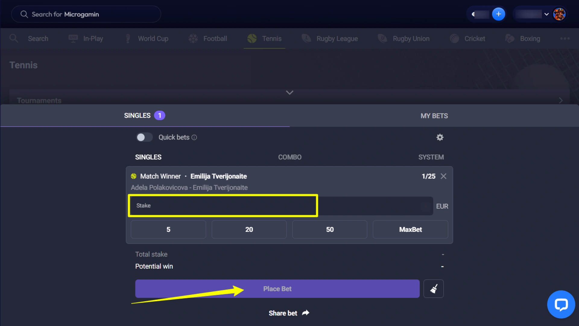The height and width of the screenshot is (326, 579).
Task: Click the Tournaments heading
Action: (39, 101)
